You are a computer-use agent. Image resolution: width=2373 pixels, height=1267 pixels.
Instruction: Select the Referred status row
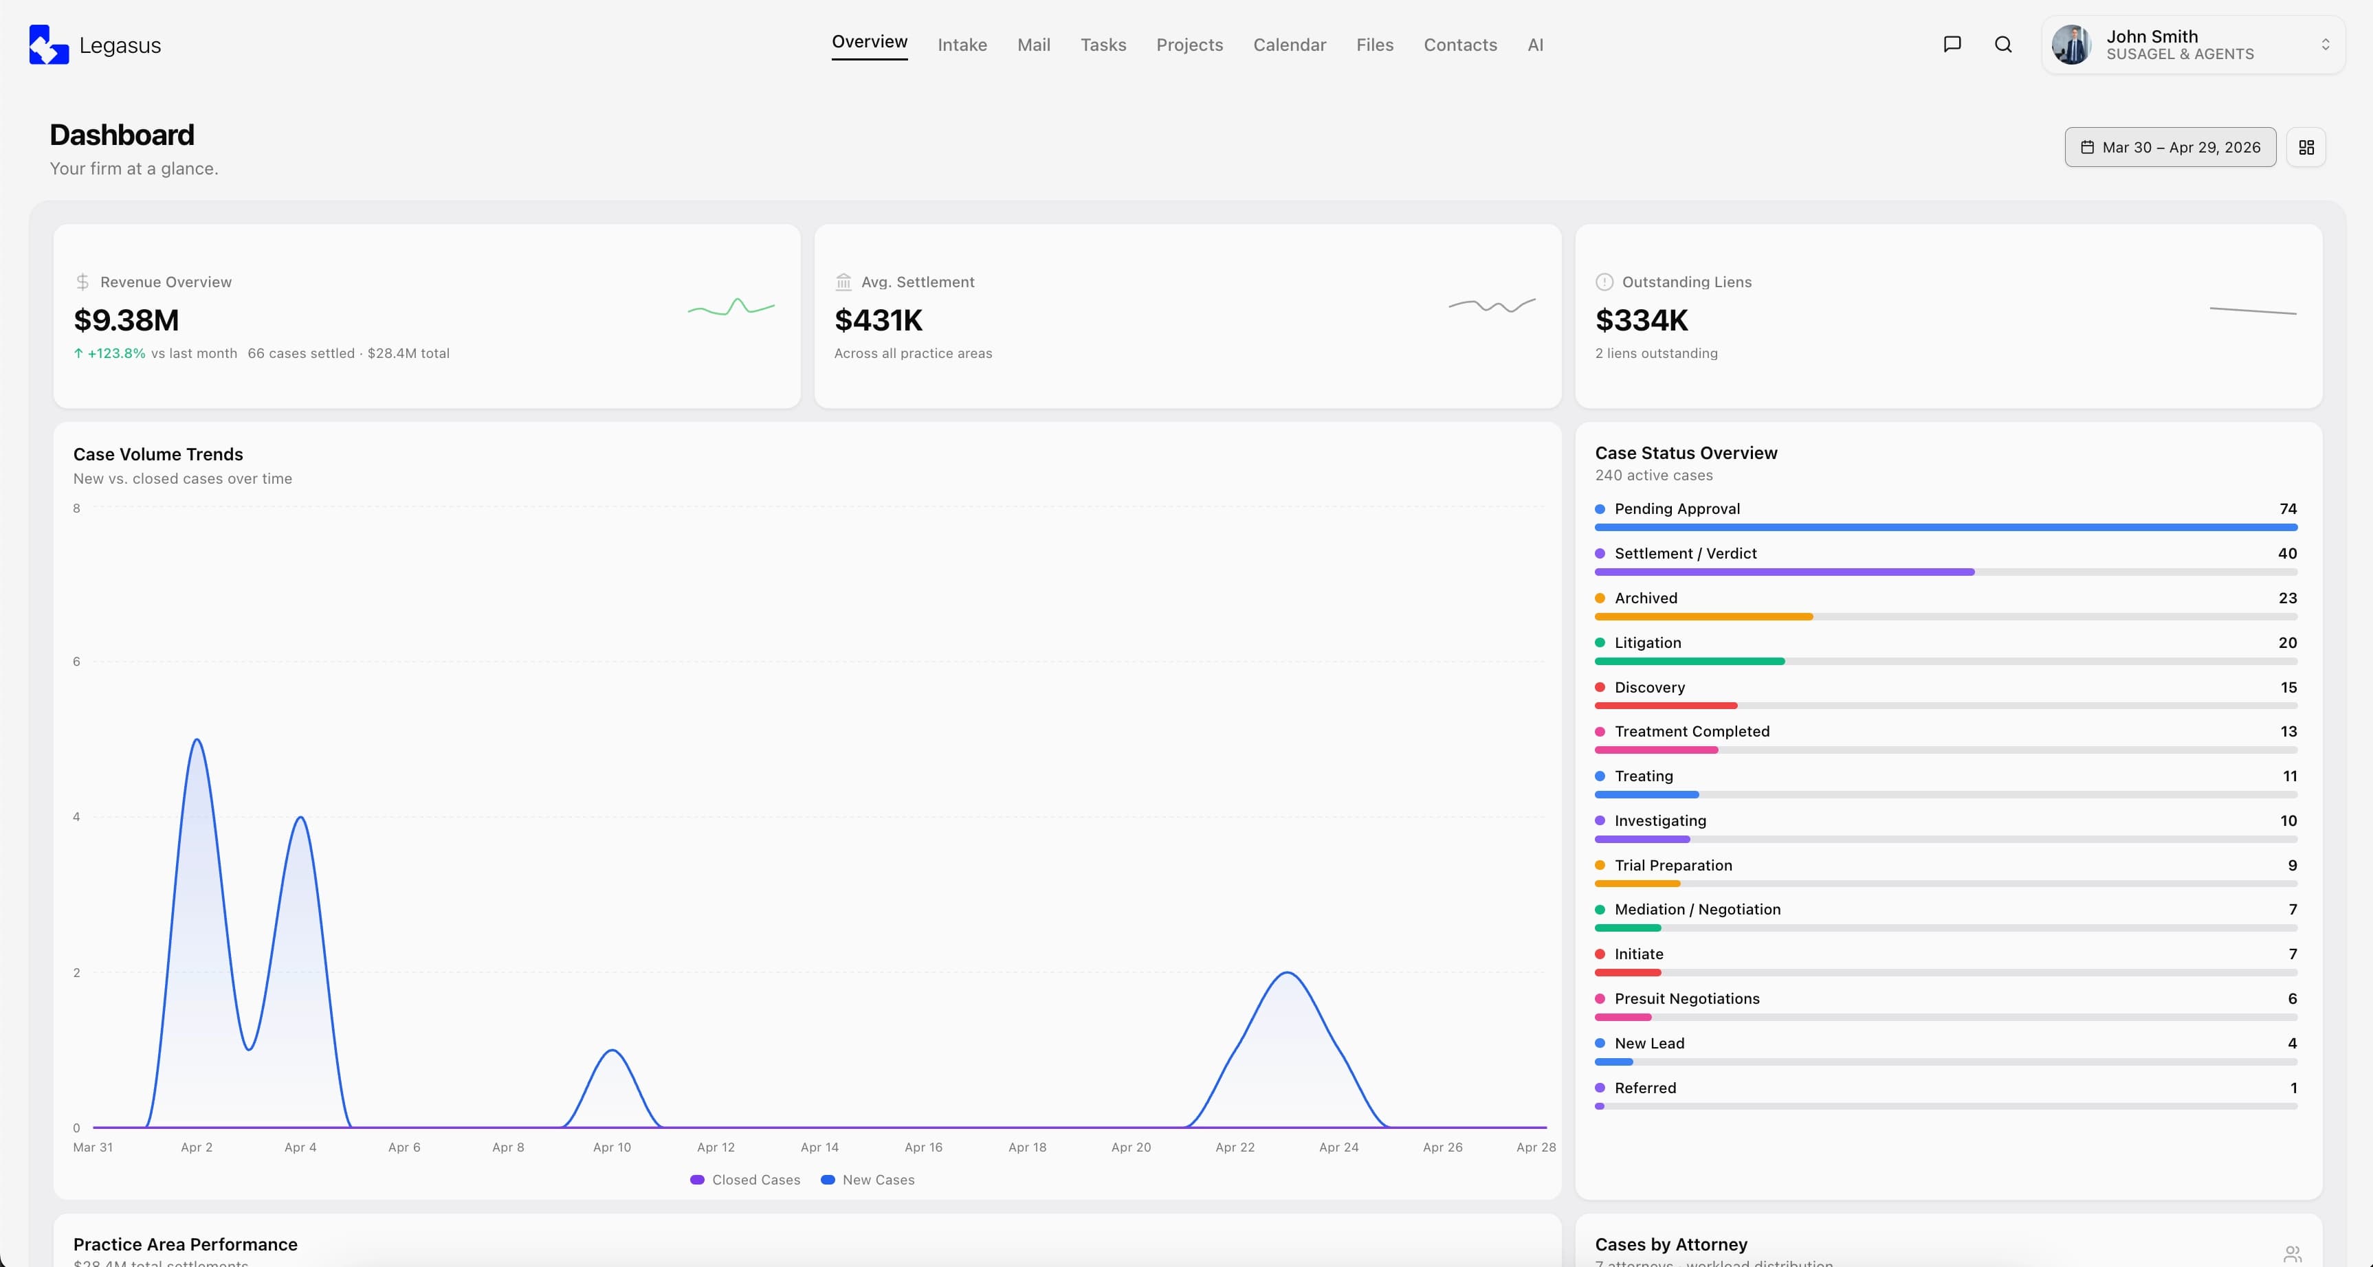pos(1945,1095)
